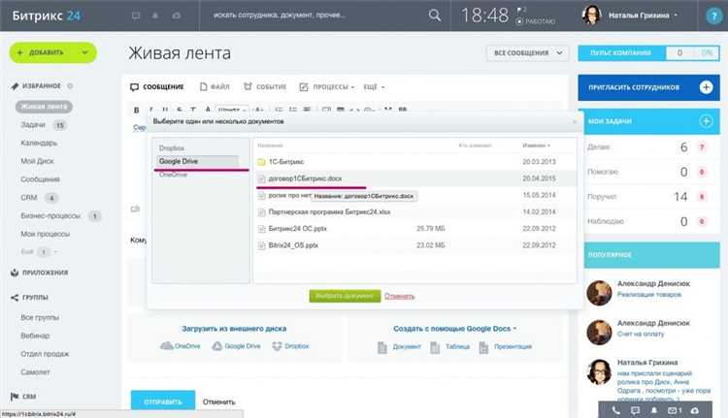Switch to the Сообщение tab
The image size is (728, 418).
click(157, 86)
